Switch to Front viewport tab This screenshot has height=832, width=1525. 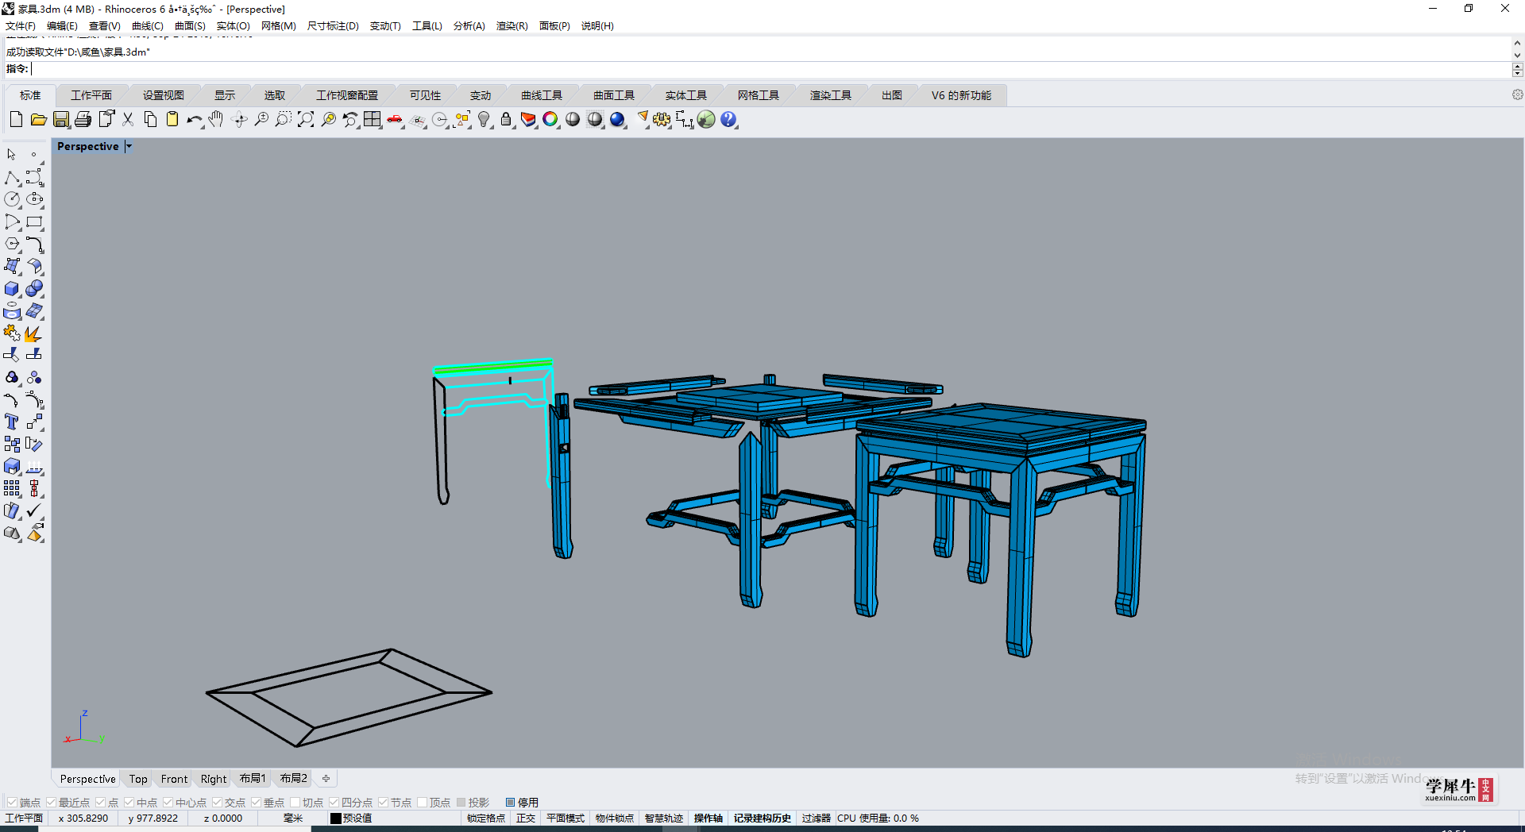tap(174, 779)
